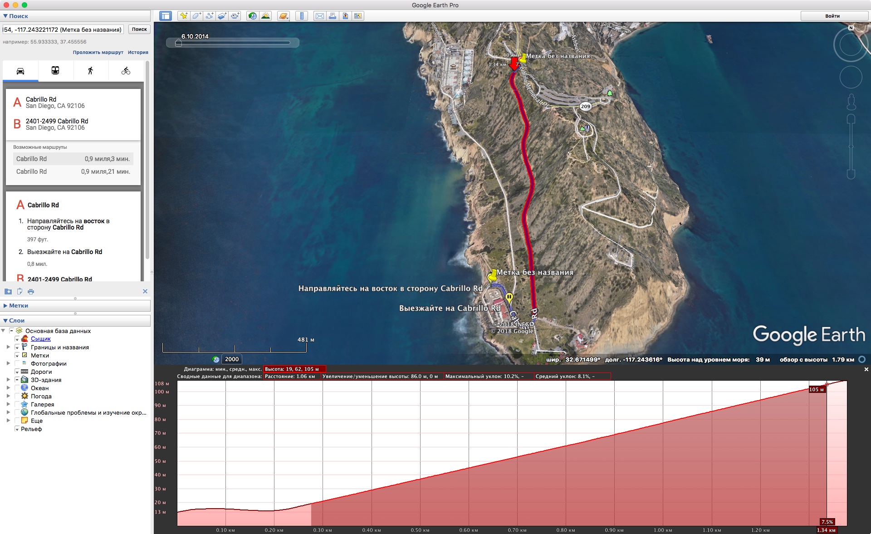Toggle the 3D-здания layer checkbox

point(17,380)
